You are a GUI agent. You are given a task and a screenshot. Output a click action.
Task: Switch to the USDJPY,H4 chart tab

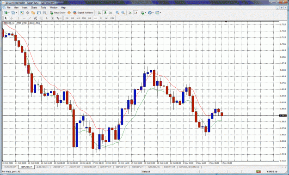[x=74, y=167]
